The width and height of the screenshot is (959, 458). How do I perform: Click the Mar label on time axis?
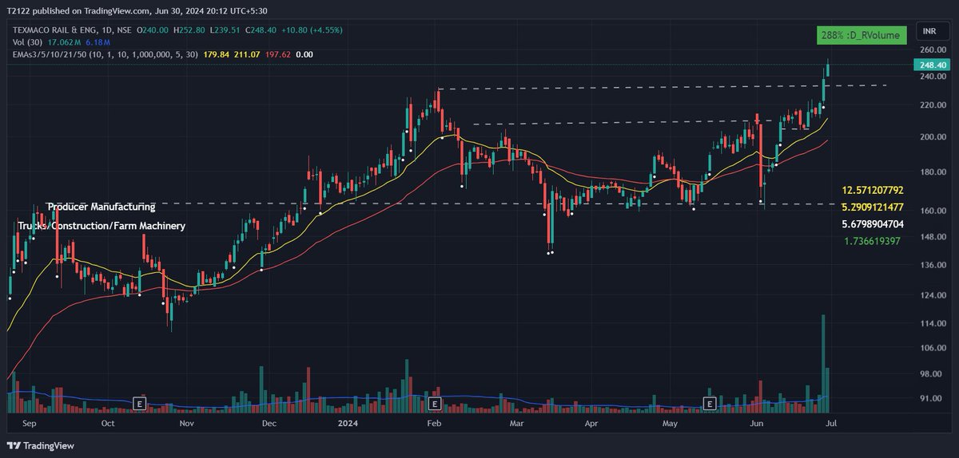(x=515, y=424)
